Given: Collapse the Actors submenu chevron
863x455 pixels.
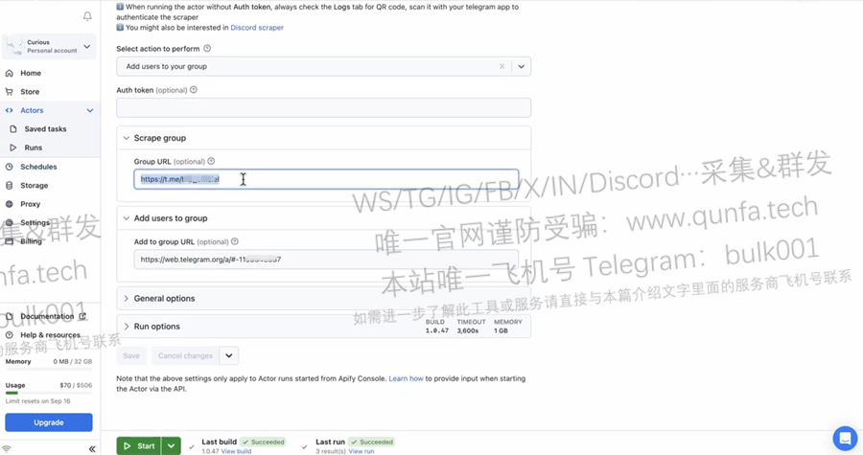Looking at the screenshot, I should tap(90, 110).
